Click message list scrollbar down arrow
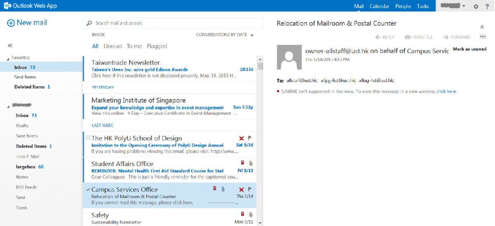Viewport: 495px width, 226px height. click(259, 223)
